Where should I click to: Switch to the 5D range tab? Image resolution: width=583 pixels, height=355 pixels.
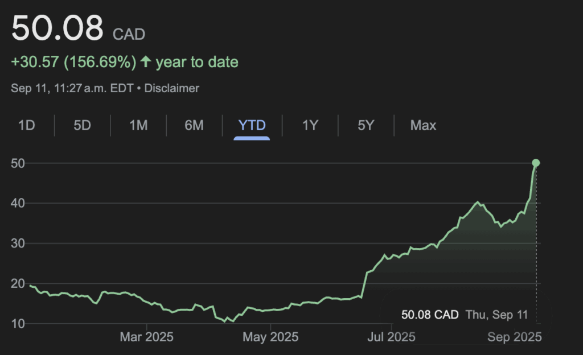click(x=83, y=125)
